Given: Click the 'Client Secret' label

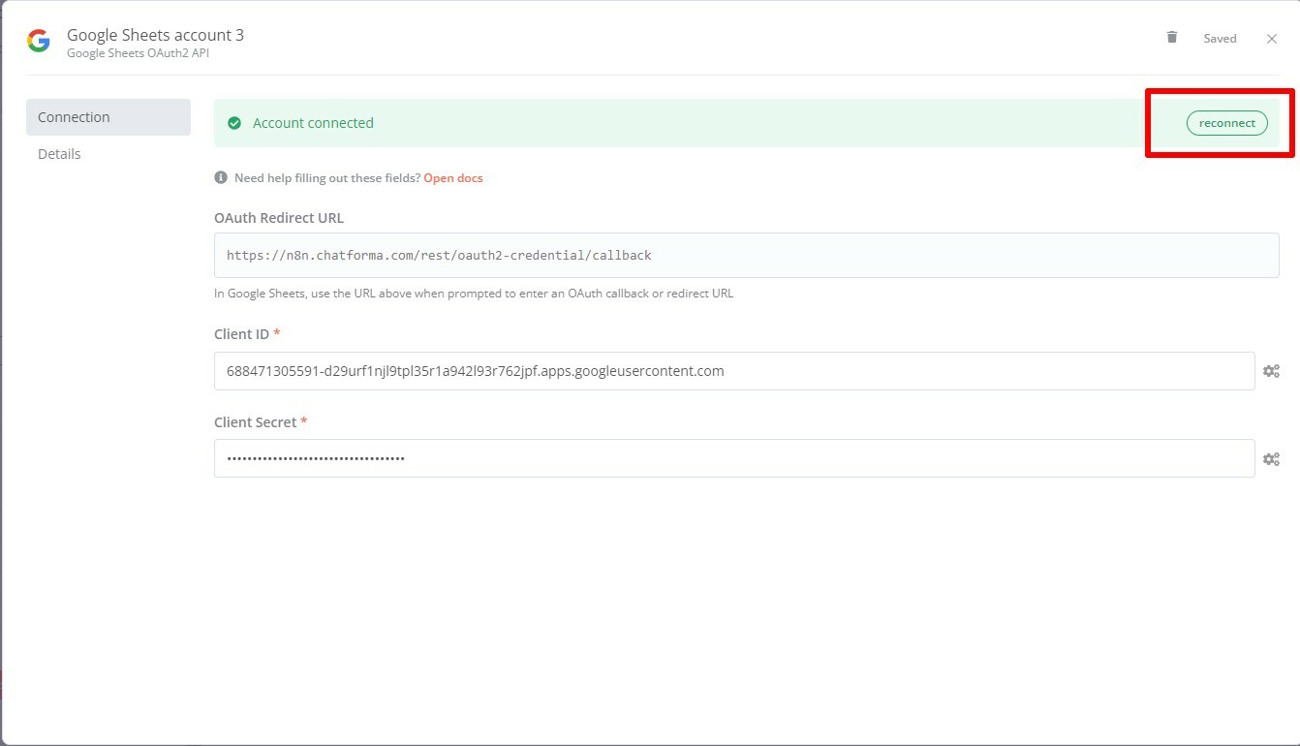Looking at the screenshot, I should point(255,422).
